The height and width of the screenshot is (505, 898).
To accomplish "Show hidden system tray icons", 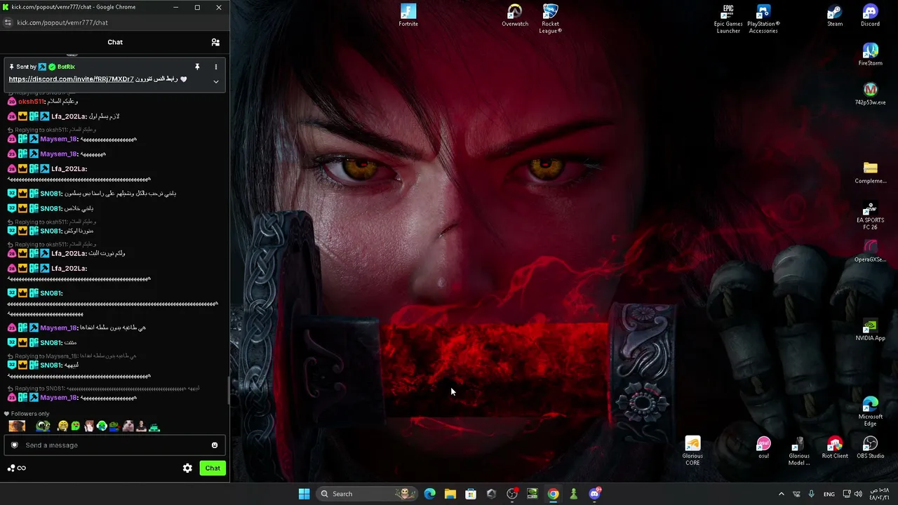I will [781, 494].
